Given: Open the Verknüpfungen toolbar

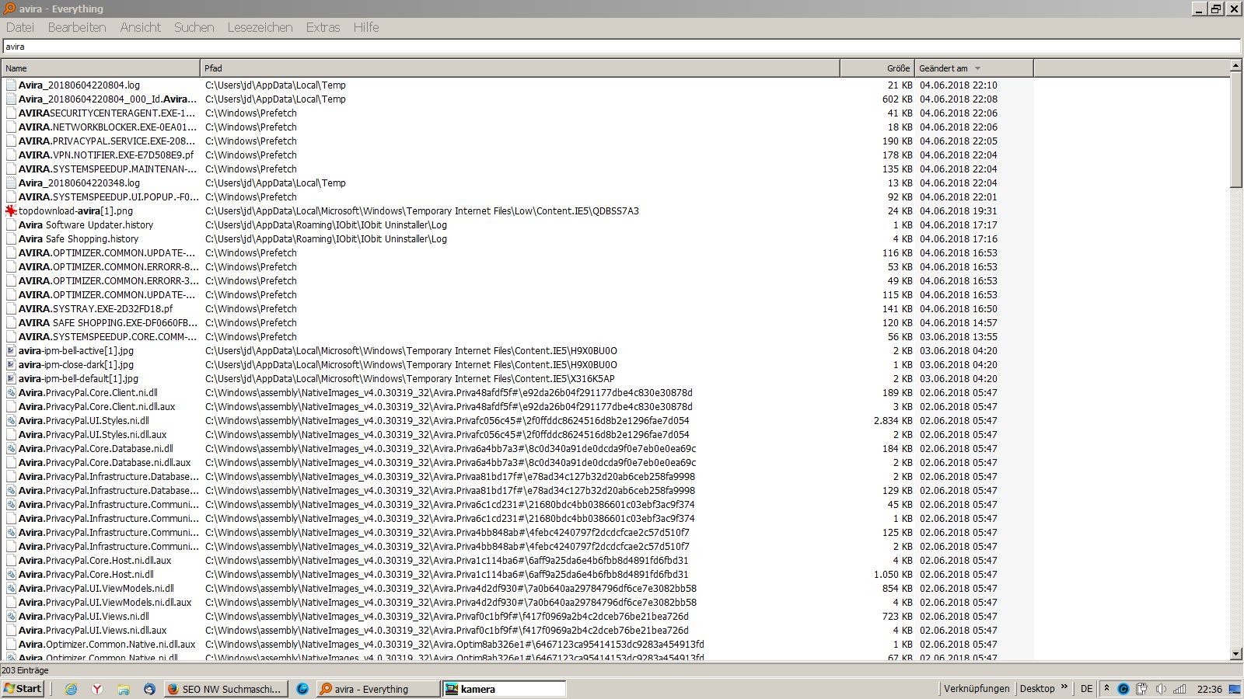Looking at the screenshot, I should coord(977,689).
